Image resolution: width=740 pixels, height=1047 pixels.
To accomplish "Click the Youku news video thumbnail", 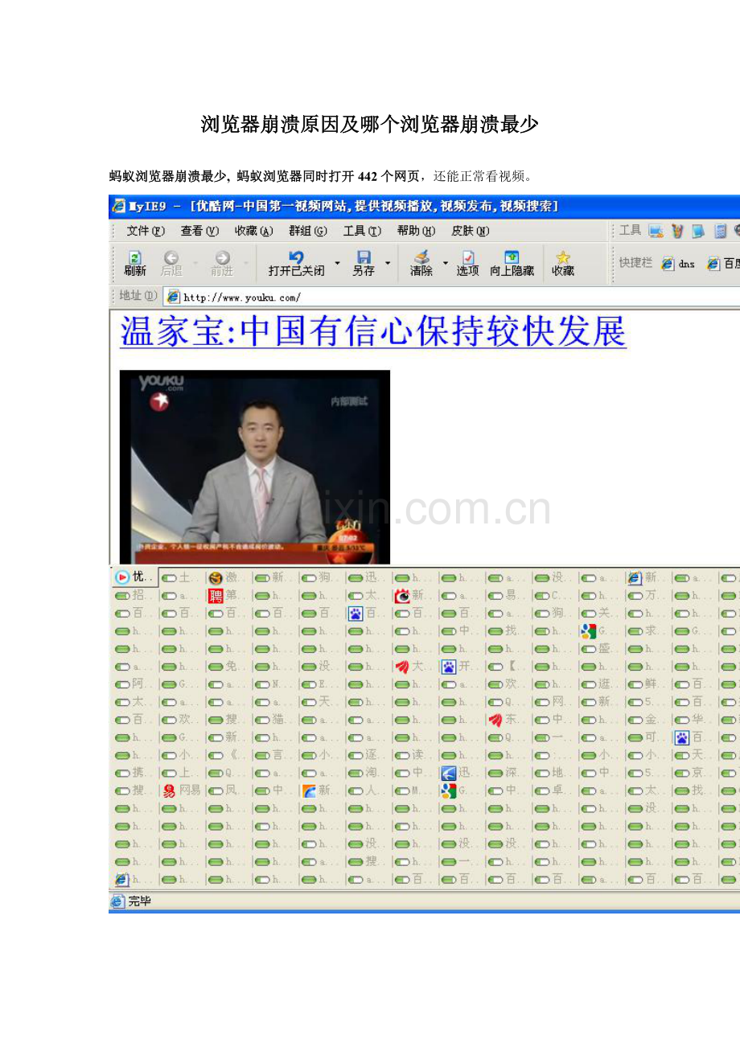I will (x=255, y=466).
